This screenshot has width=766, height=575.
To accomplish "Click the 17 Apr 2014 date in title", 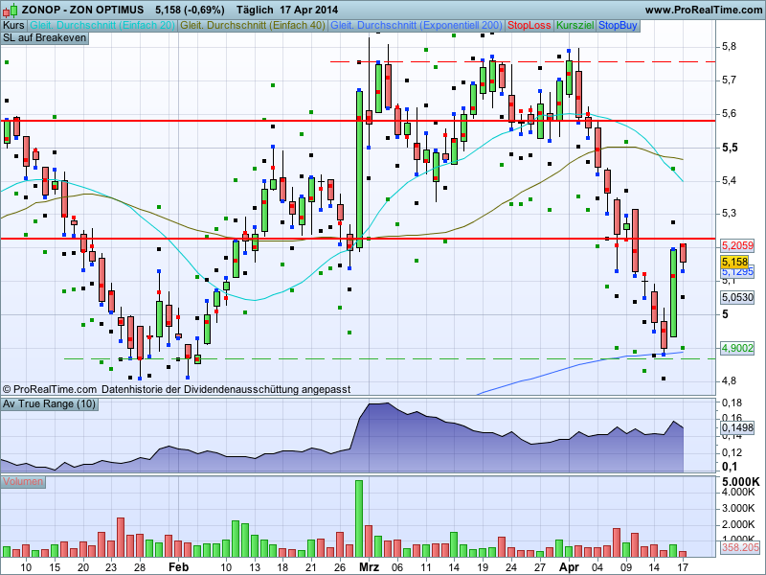I will 308,10.
